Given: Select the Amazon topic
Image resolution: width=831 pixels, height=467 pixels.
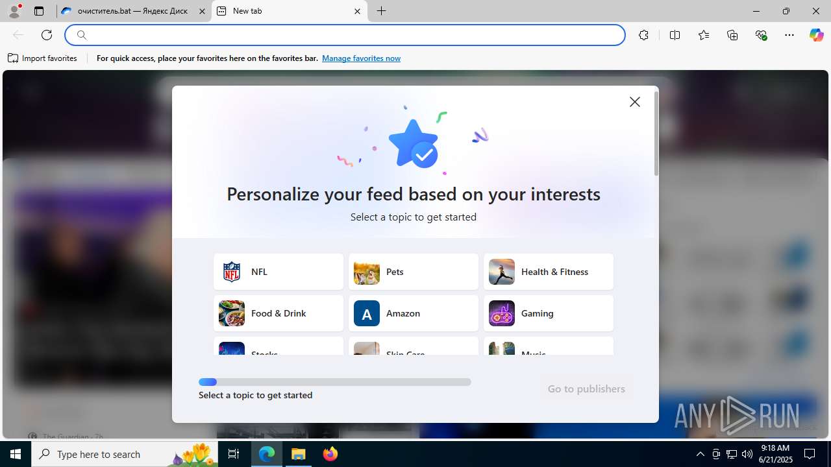Looking at the screenshot, I should pos(414,313).
